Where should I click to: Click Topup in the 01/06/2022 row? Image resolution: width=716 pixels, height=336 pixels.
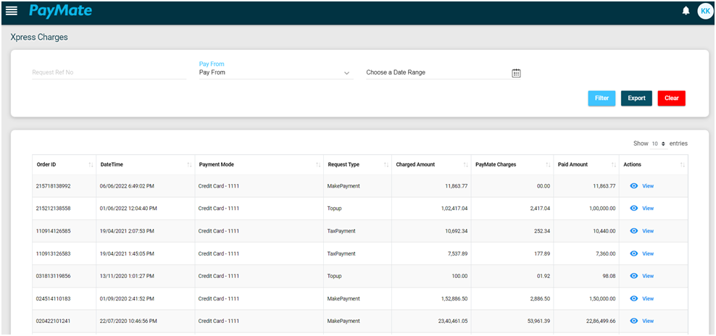click(x=334, y=208)
